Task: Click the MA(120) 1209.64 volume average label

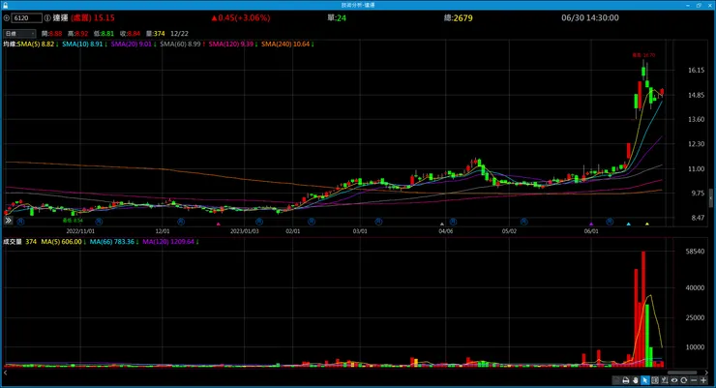Action: [x=170, y=242]
